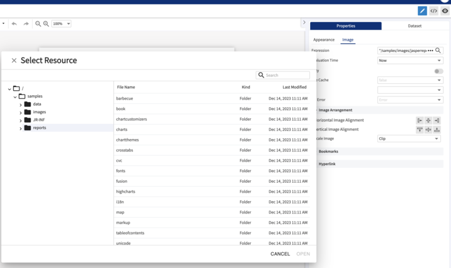Image resolution: width=451 pixels, height=268 pixels.
Task: Select the chartthemes folder row
Action: (212, 140)
